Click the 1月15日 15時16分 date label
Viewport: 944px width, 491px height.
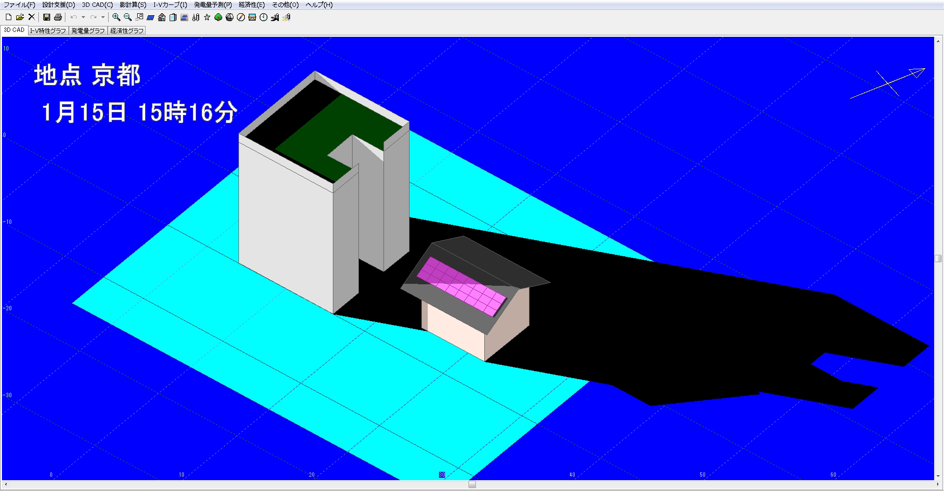pos(140,112)
